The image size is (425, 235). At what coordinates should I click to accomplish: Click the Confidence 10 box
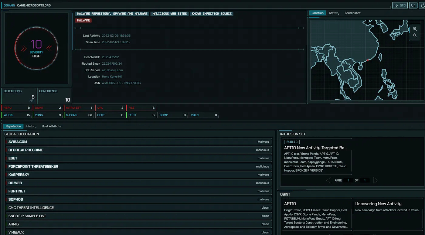pyautogui.click(x=54, y=96)
